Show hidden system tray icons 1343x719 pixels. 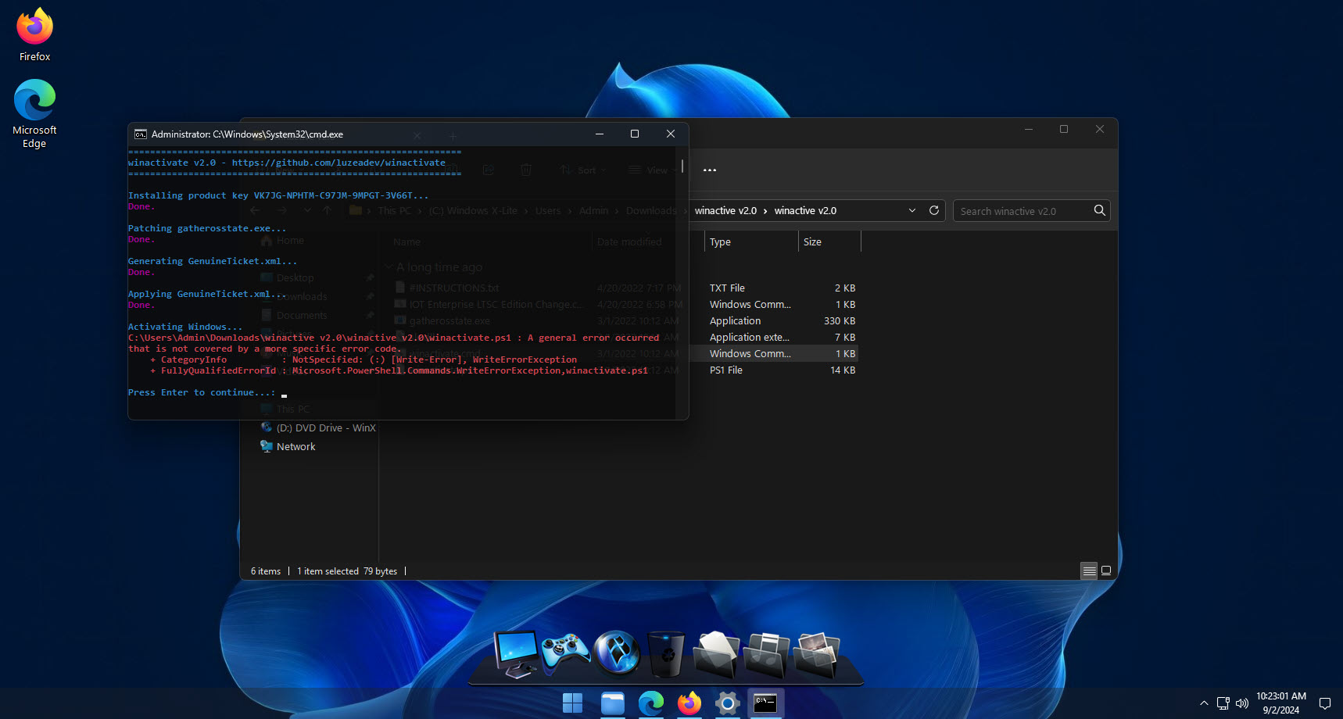pyautogui.click(x=1204, y=703)
